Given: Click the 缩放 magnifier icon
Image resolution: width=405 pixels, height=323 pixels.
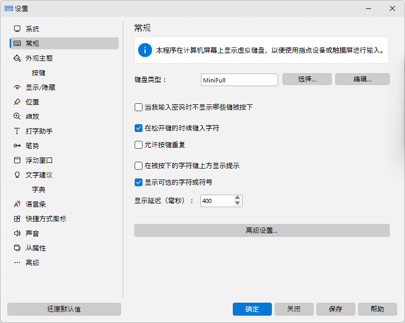Looking at the screenshot, I should [17, 116].
